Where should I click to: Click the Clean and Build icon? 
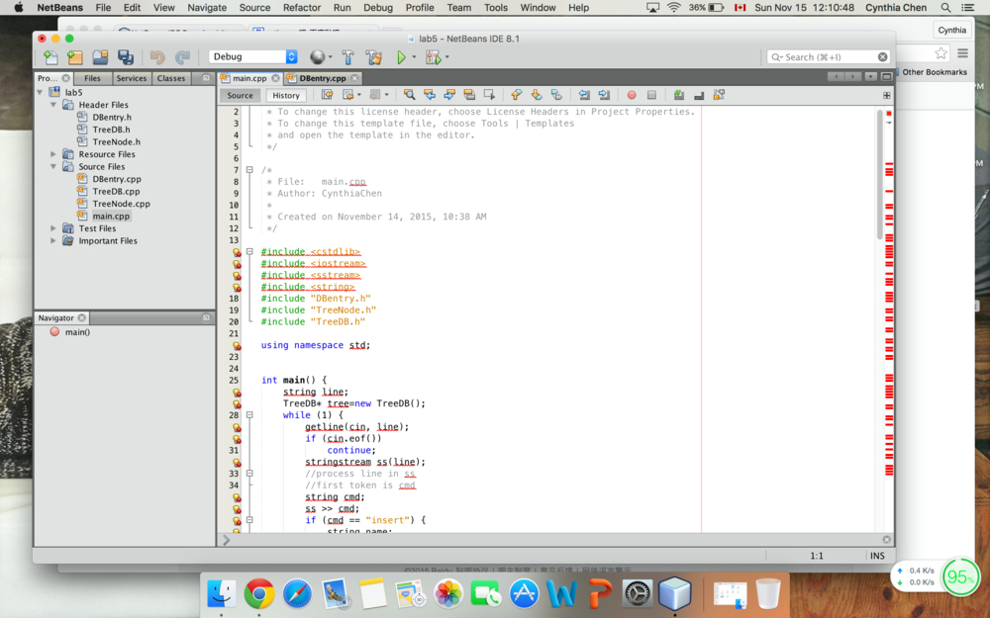(x=373, y=57)
